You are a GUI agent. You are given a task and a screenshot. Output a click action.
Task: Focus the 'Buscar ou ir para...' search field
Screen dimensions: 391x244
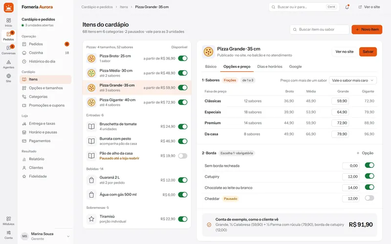click(304, 7)
